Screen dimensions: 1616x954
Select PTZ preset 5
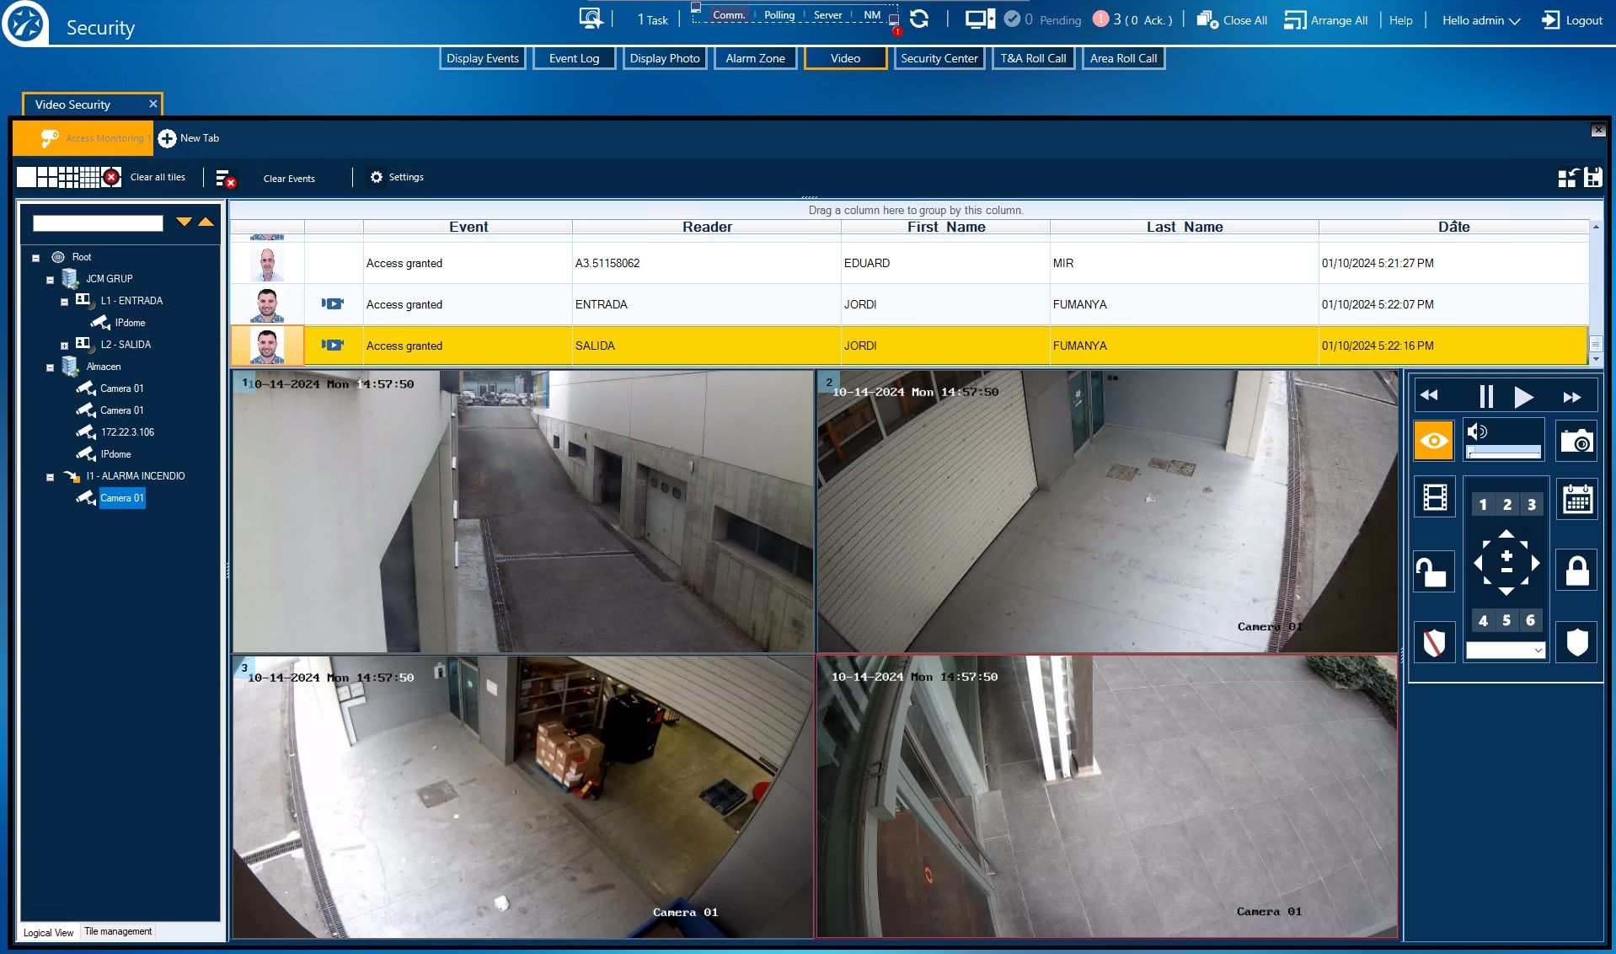click(x=1506, y=620)
